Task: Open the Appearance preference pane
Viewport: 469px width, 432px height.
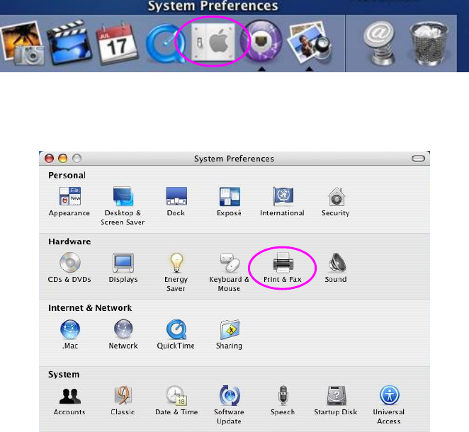Action: [x=69, y=201]
